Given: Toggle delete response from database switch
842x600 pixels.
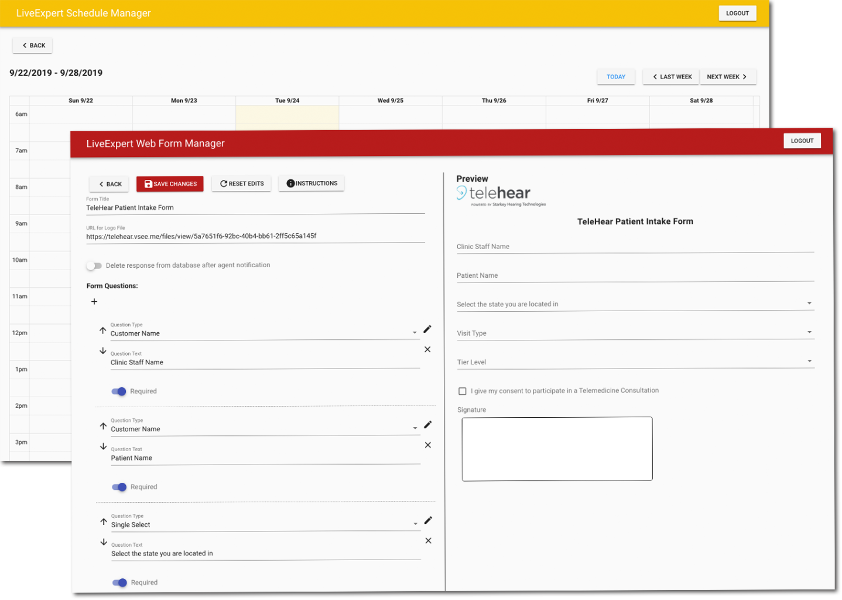Looking at the screenshot, I should tap(94, 266).
